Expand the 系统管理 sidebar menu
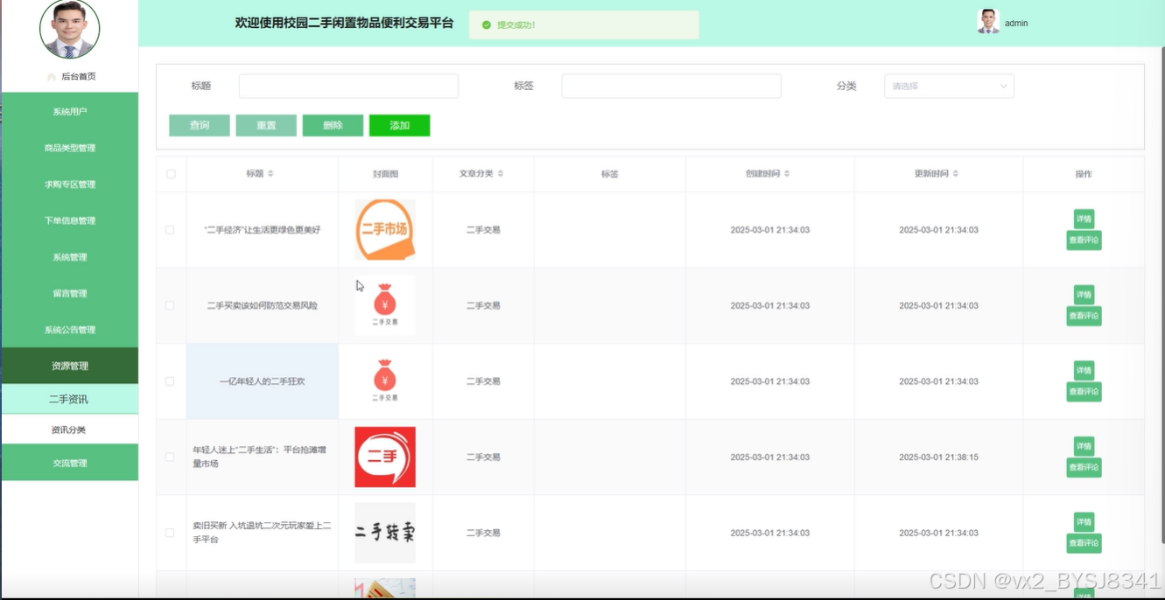This screenshot has height=600, width=1165. (70, 257)
